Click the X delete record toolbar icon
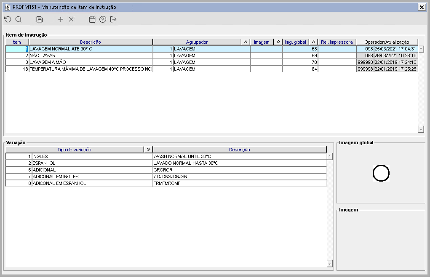The height and width of the screenshot is (277, 430). click(71, 19)
